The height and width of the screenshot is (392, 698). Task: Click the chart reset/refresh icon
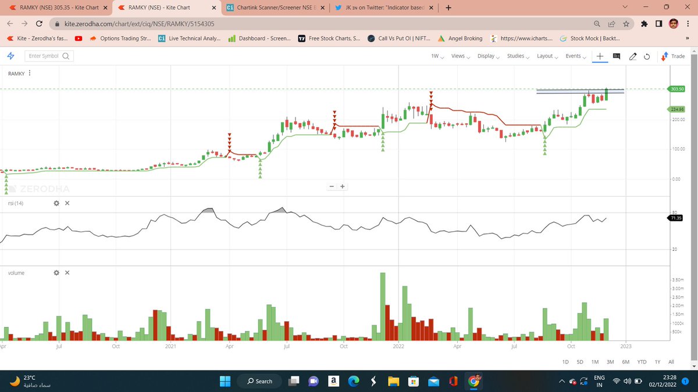coord(646,56)
